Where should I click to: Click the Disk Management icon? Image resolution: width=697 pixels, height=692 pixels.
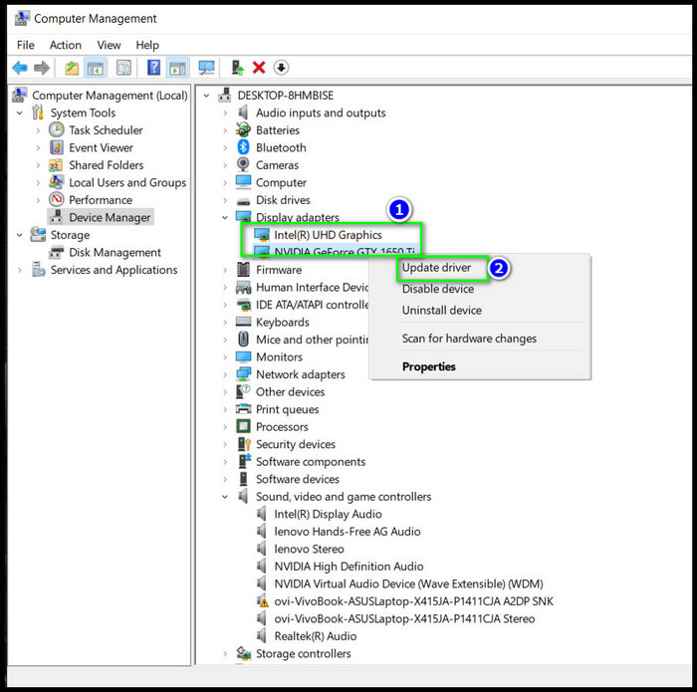[x=57, y=252]
